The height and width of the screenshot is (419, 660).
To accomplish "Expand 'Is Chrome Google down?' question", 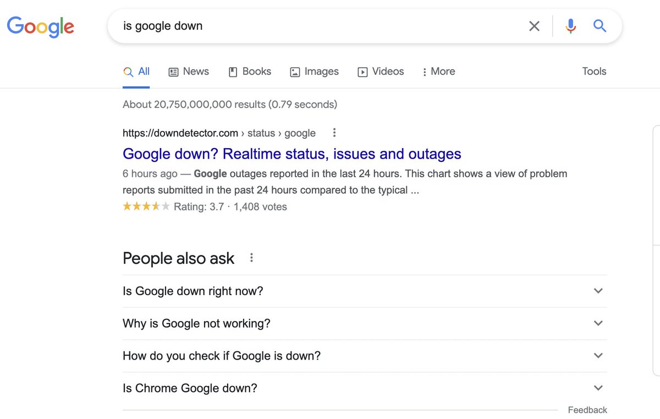I will click(x=365, y=388).
